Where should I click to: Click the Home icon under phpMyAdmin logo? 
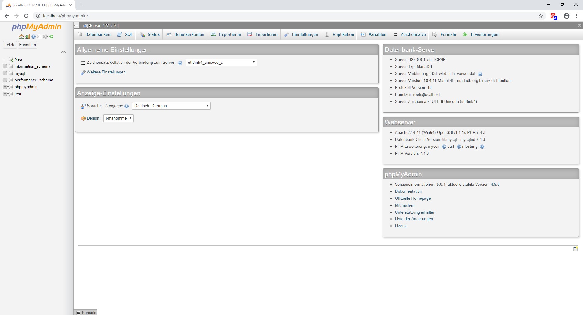[x=21, y=36]
